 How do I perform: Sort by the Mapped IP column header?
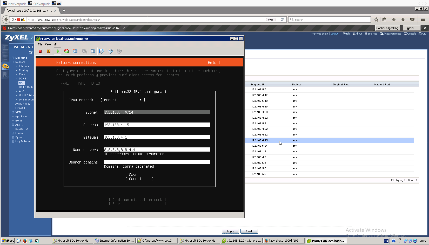[x=270, y=84]
